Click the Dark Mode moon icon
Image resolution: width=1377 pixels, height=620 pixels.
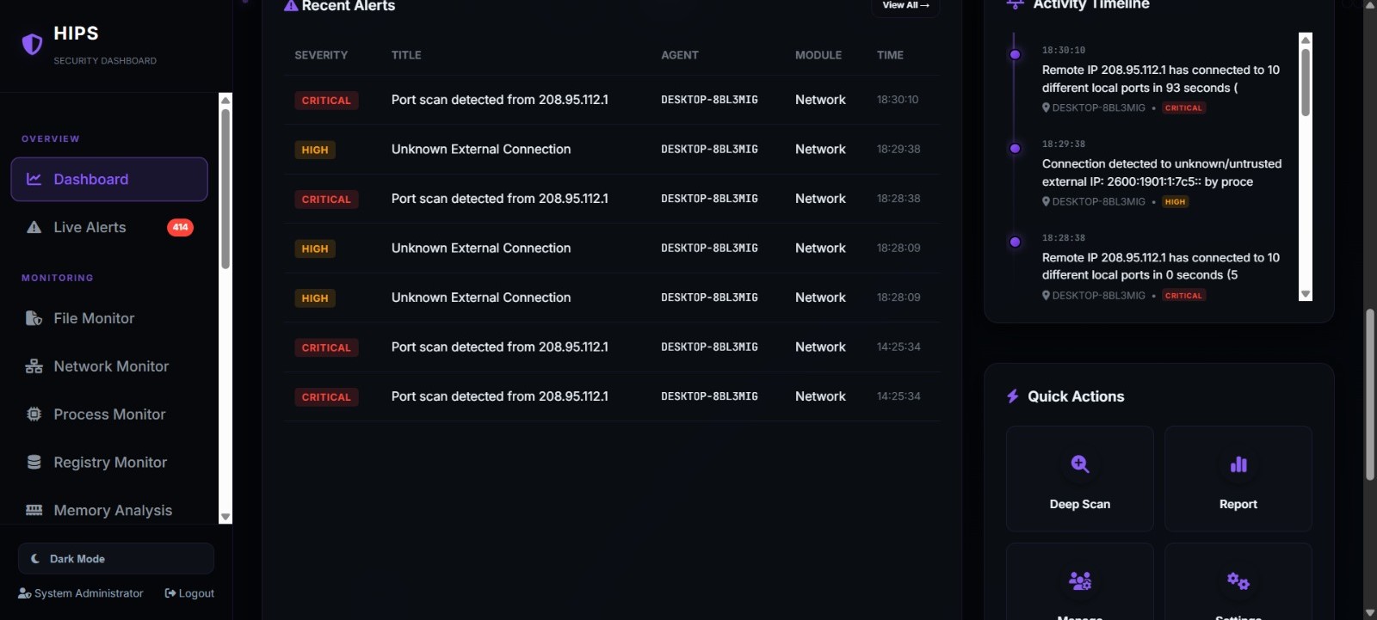(x=35, y=558)
